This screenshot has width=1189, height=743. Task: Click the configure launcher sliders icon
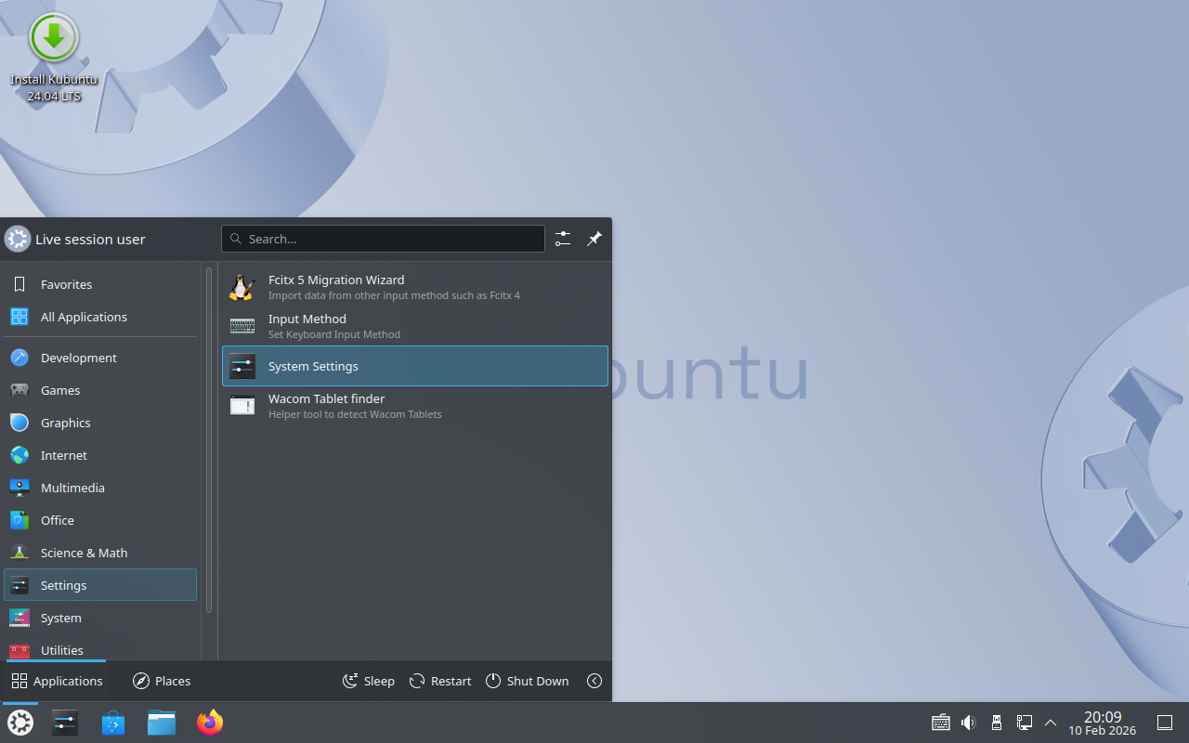[563, 239]
